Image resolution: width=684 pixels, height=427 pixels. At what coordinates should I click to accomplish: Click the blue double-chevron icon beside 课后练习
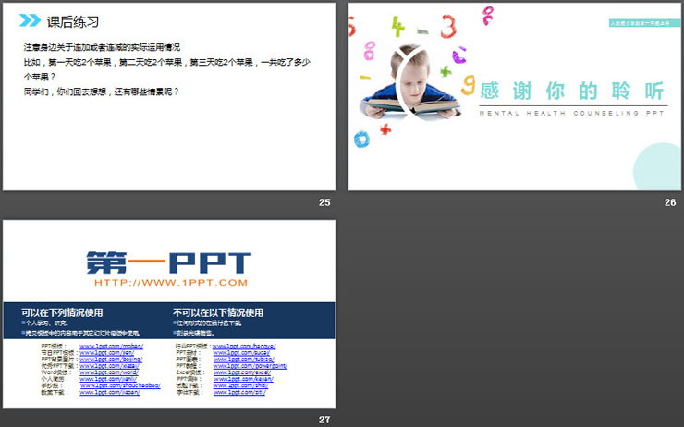30,20
